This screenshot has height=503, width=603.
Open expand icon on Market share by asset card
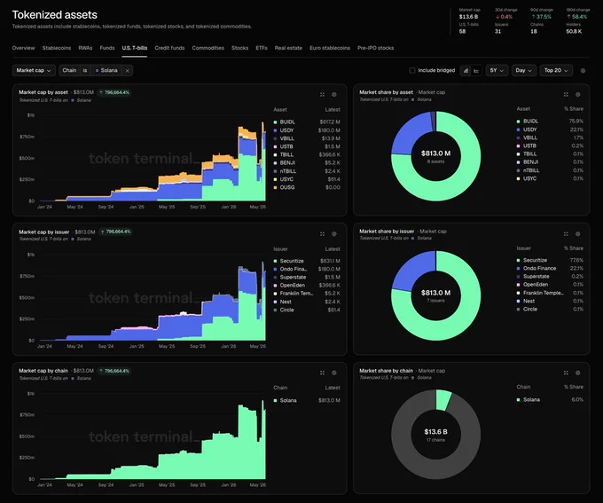[x=566, y=95]
